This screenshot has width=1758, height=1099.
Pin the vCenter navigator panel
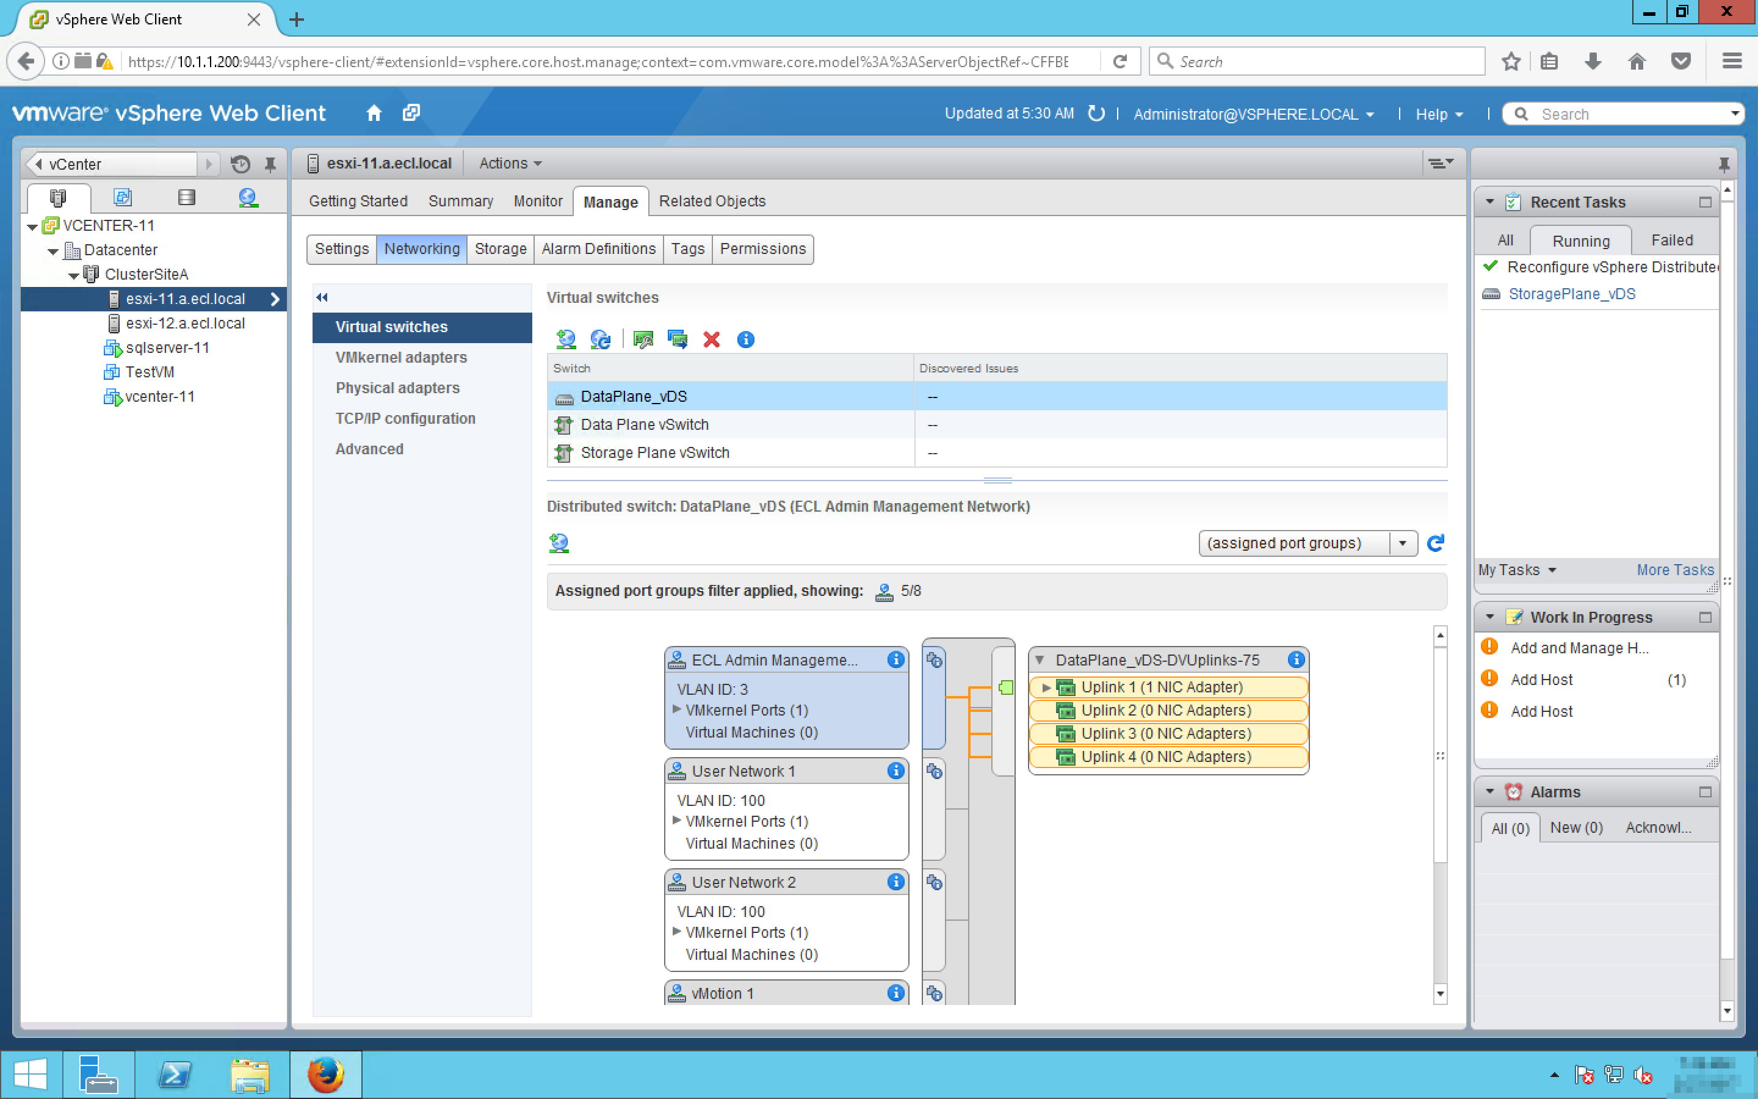tap(270, 164)
